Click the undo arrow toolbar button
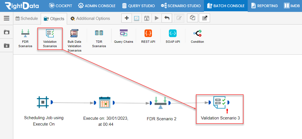Image resolution: width=302 pixels, height=139 pixels. (167, 18)
